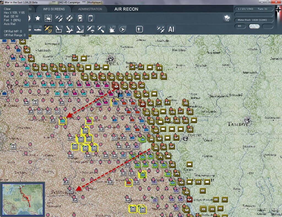282x217 pixels.
Task: Click the Lipetsk city marker
Action: [x=185, y=138]
